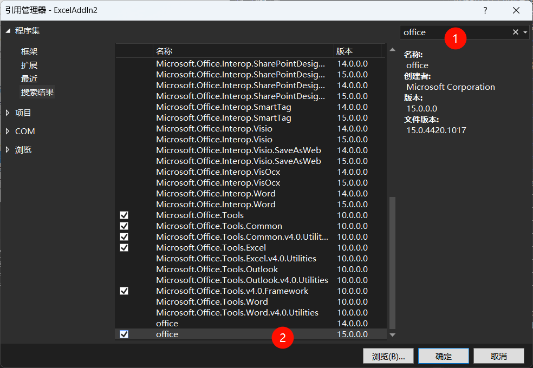Select Microsoft.Office.Tools.Outlook.v4.0.Utilities row
Screen dimensions: 533x368
[x=251, y=280]
